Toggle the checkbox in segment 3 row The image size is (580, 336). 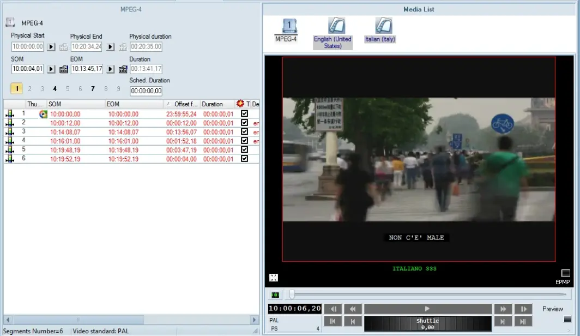[244, 131]
